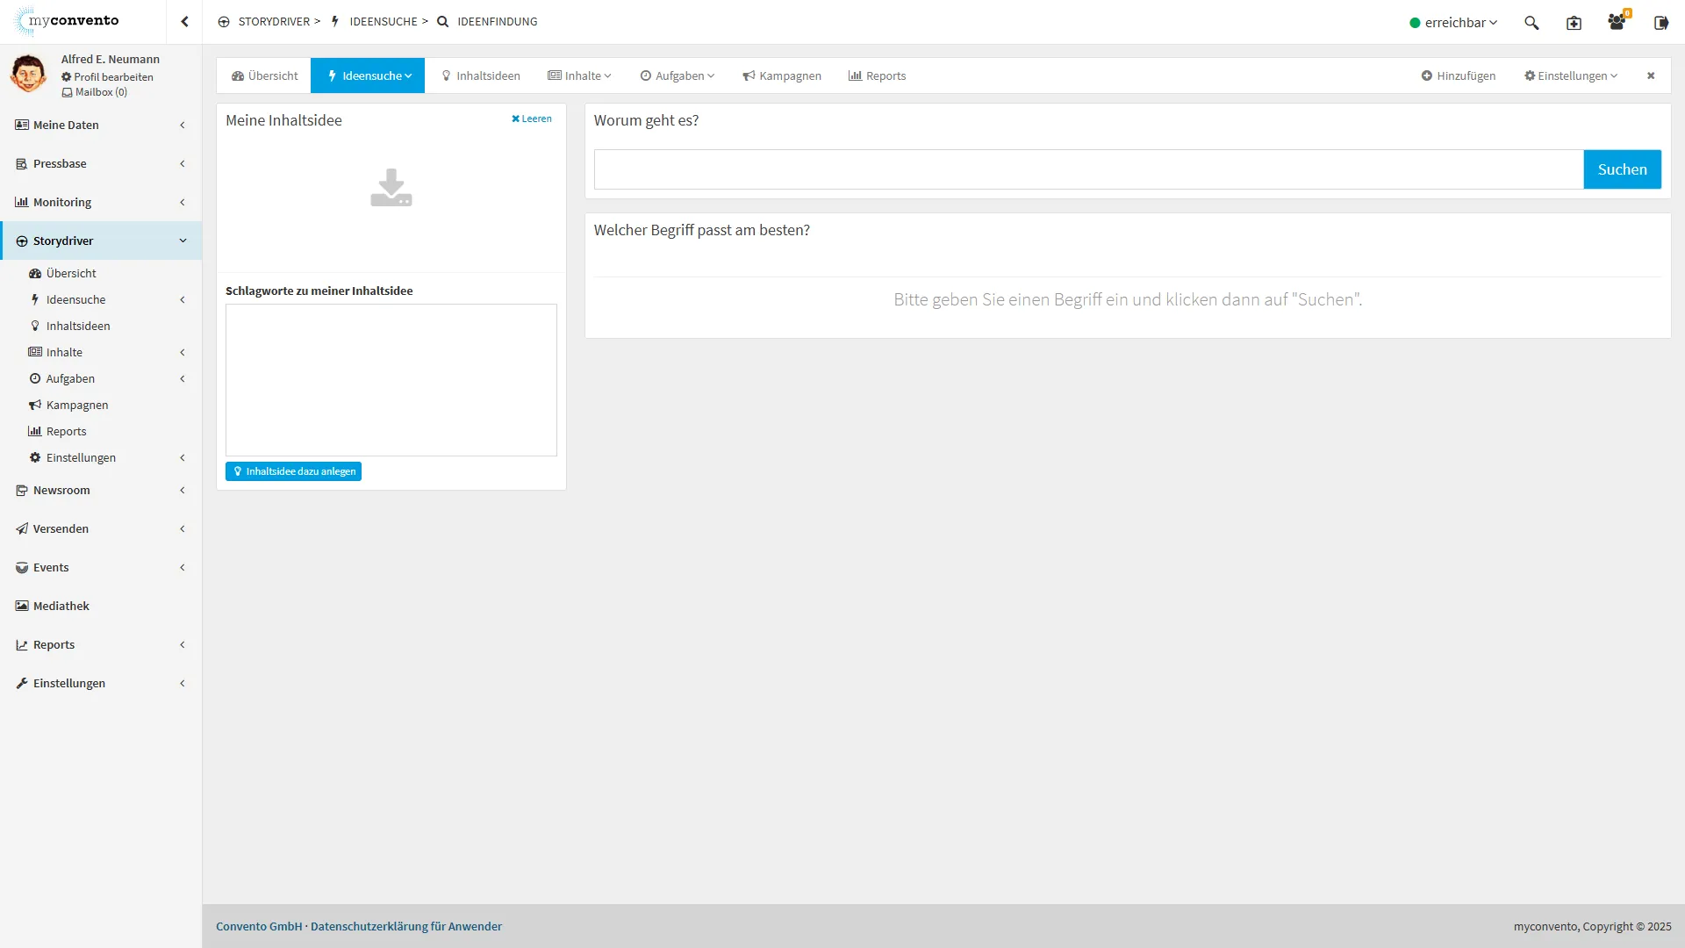Image resolution: width=1685 pixels, height=948 pixels.
Task: Open Mediathek in the sidebar
Action: 61,606
